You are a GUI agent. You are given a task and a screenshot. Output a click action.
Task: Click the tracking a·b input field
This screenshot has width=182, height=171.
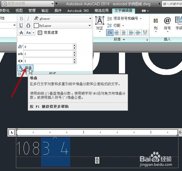pos(48,54)
